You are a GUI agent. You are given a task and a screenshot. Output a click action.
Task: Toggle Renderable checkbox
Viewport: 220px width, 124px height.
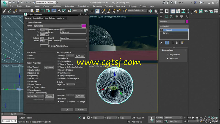58,58
